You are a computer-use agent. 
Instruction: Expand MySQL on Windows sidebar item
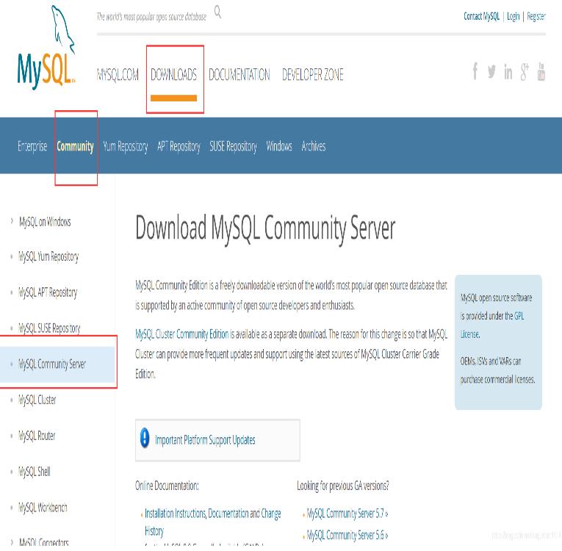45,221
